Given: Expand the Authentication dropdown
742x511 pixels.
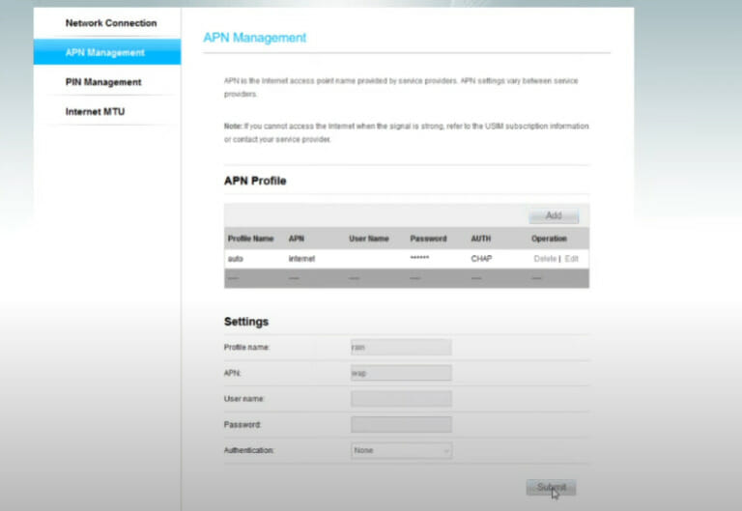Looking at the screenshot, I should tap(401, 450).
